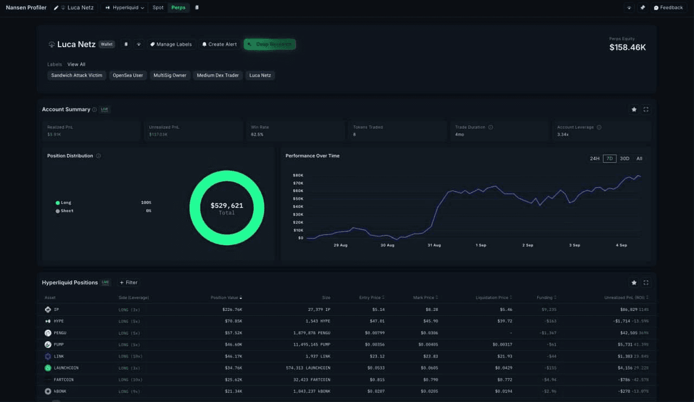This screenshot has height=402, width=694.
Task: Click the Perps Equity $158.46K value
Action: [x=627, y=47]
